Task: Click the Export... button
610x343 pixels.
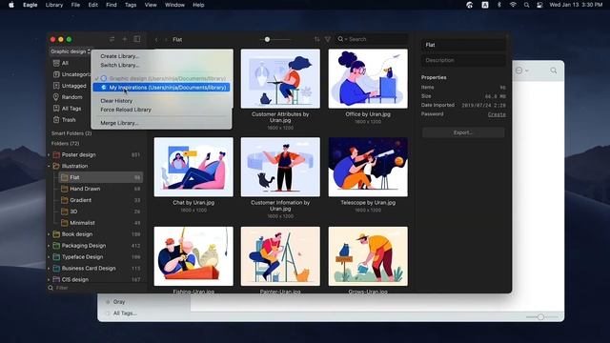Action: point(463,132)
